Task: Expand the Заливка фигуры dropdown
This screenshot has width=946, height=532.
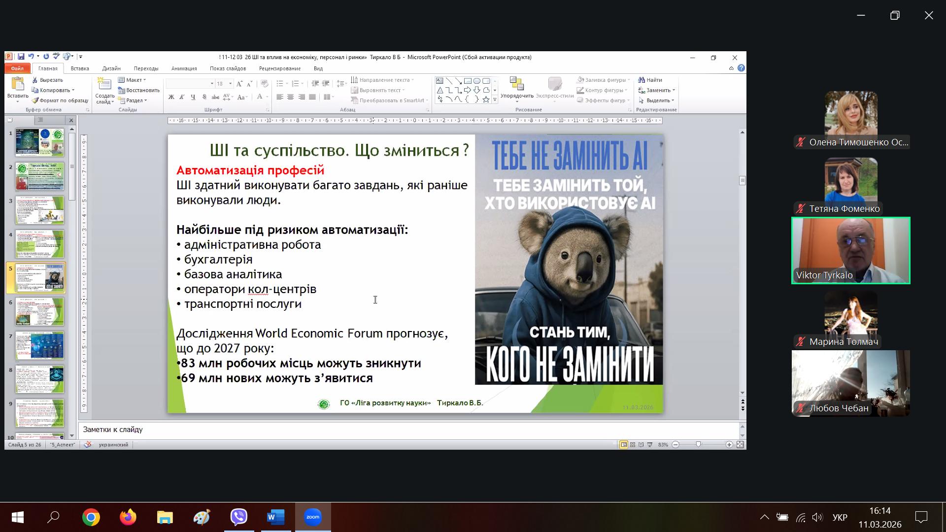Action: [629, 80]
